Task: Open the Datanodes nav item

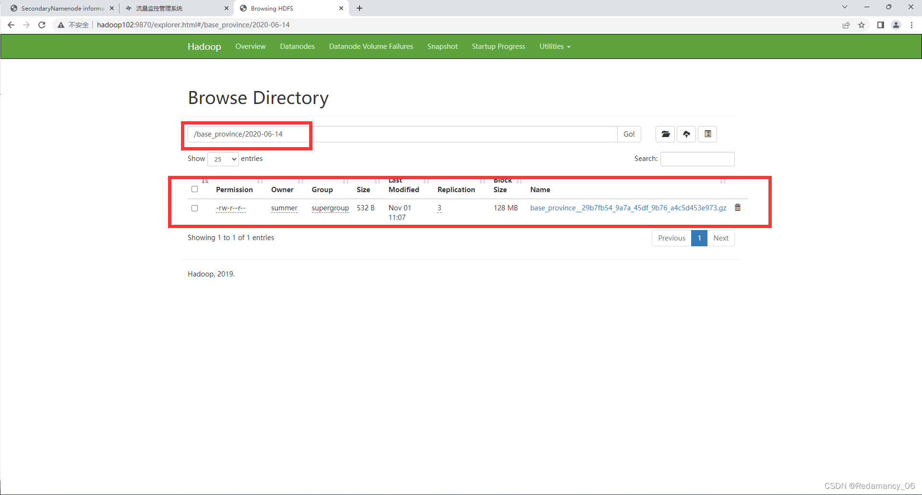Action: point(298,46)
